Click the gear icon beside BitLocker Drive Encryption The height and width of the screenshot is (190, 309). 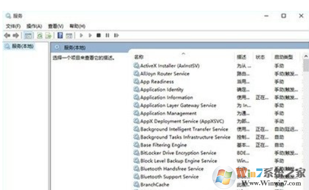pyautogui.click(x=136, y=153)
